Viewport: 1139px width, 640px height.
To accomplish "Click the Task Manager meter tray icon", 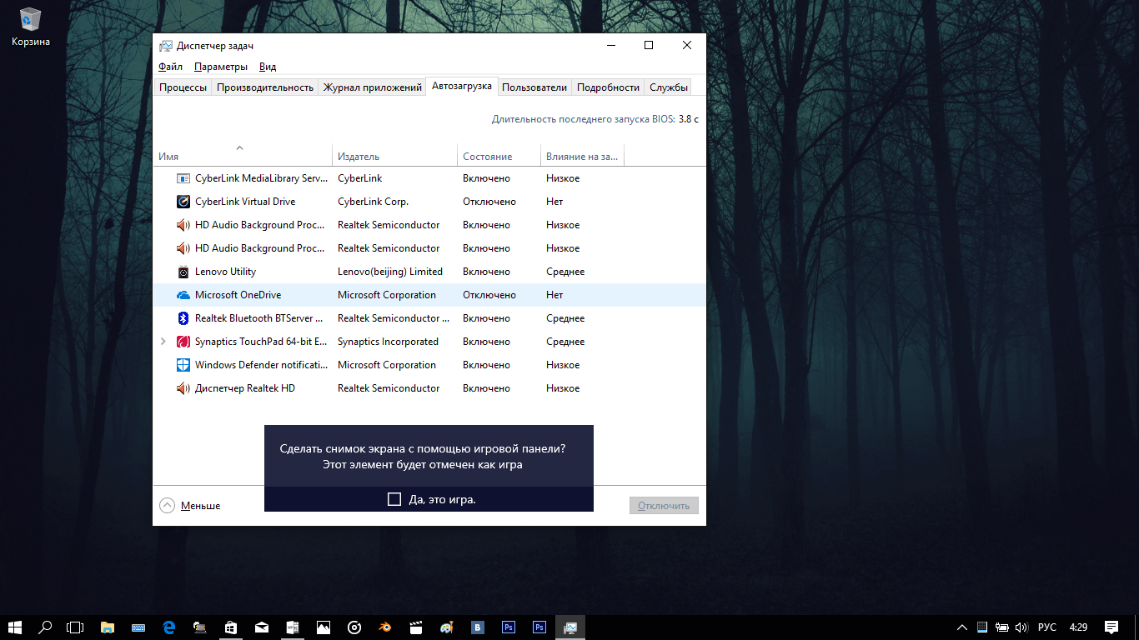I will coord(982,627).
